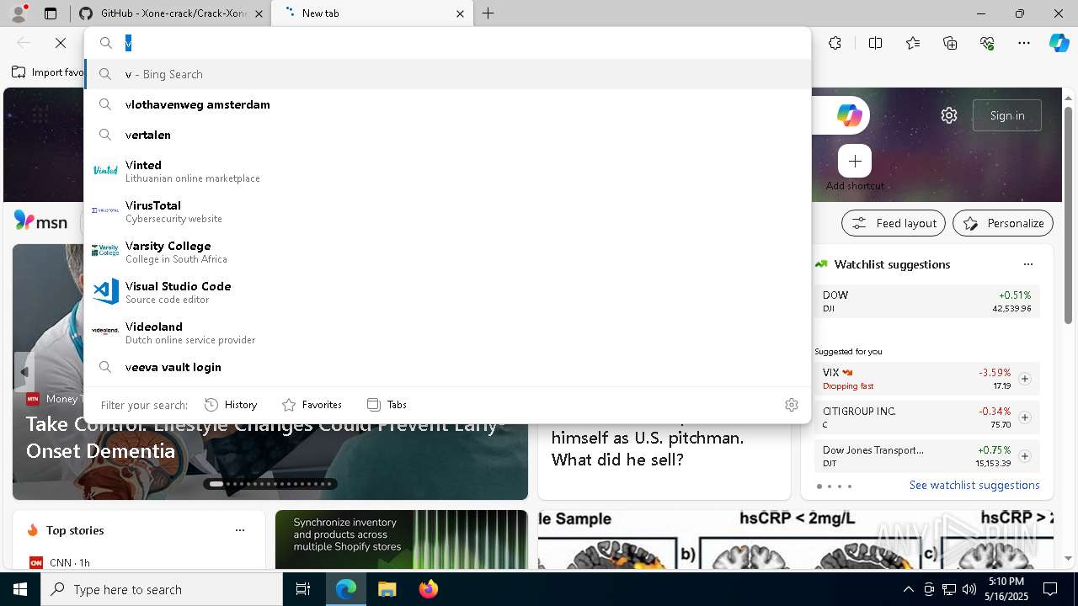Viewport: 1078px width, 606px height.
Task: Open the Favorites star toolbar icon
Action: point(913,43)
